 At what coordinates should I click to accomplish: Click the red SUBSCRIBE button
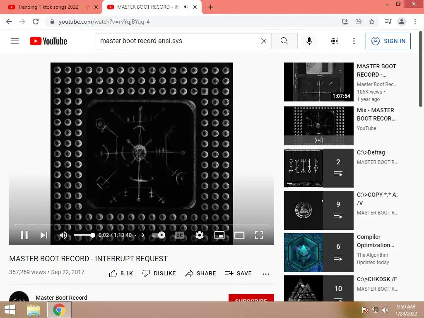(x=251, y=298)
